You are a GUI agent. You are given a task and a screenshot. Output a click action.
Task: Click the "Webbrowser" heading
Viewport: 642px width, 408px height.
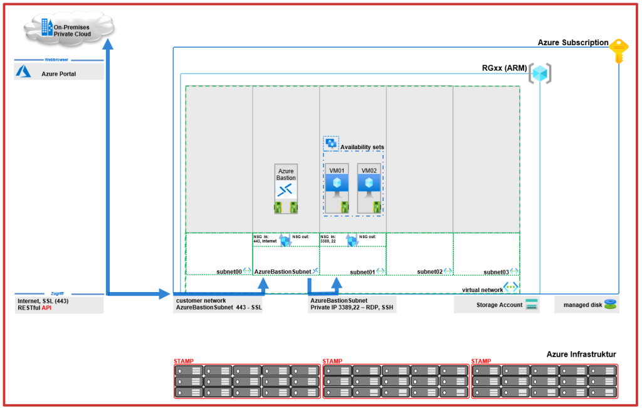click(x=56, y=60)
